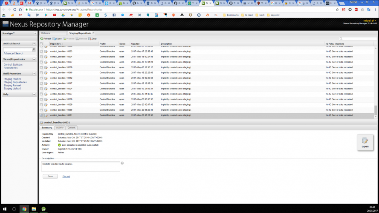Open the Facebook bookmark icon
Image resolution: width=379 pixels, height=213 pixels.
click(114, 15)
